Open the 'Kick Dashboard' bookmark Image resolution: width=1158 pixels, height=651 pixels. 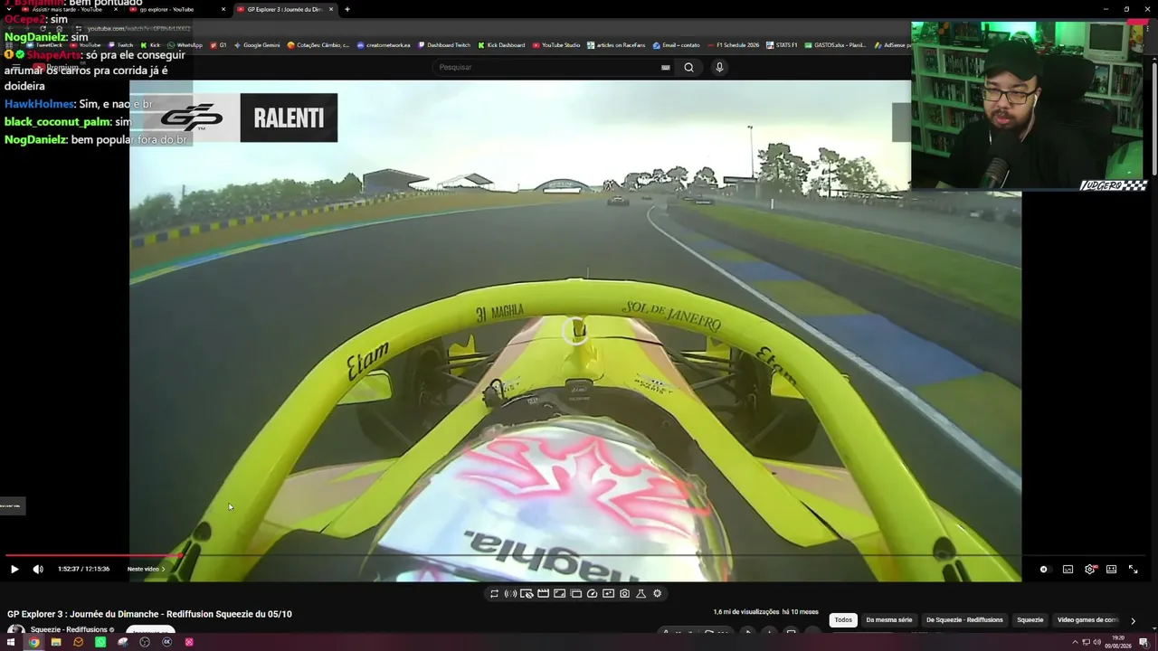501,45
